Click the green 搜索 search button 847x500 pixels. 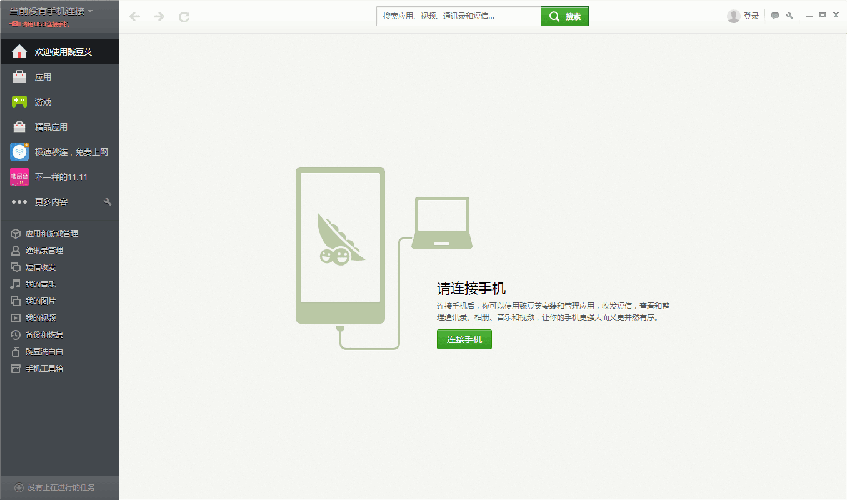coord(564,16)
